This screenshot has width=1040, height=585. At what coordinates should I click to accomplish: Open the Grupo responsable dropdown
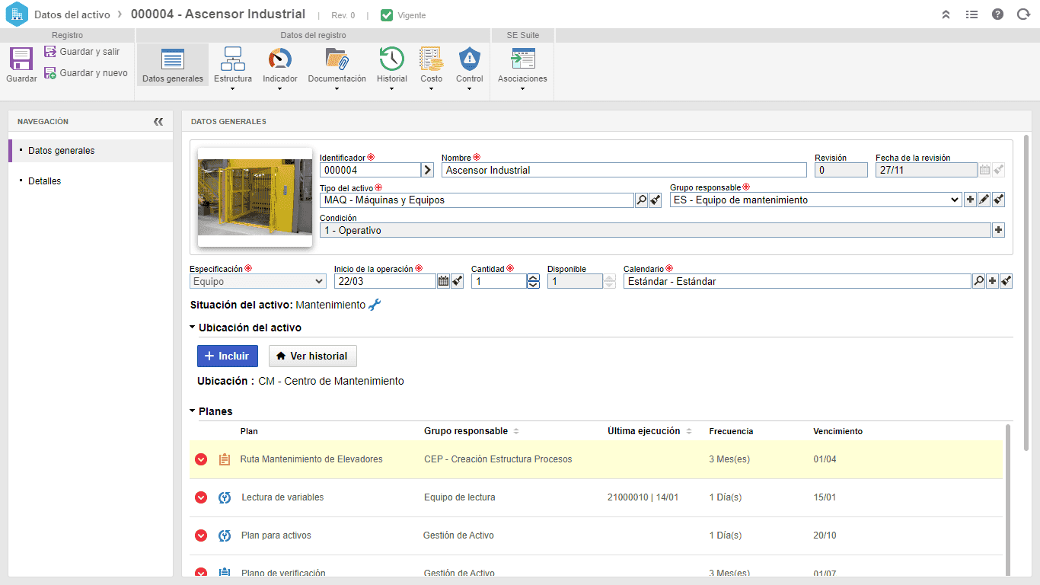pyautogui.click(x=816, y=200)
